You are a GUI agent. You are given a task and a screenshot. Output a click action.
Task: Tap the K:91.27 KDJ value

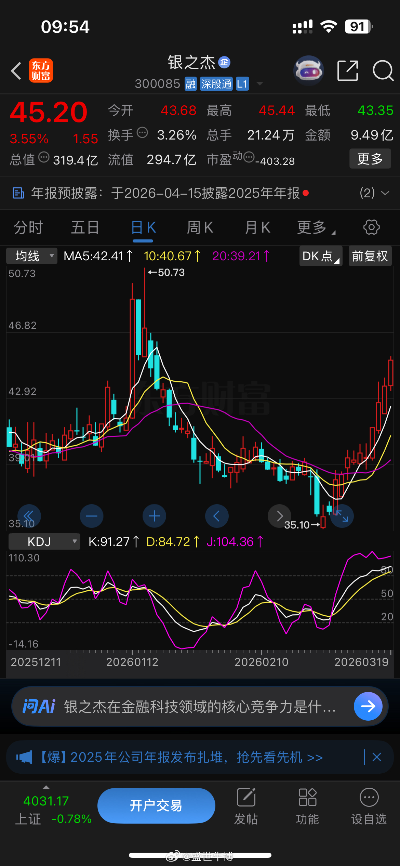(x=114, y=541)
